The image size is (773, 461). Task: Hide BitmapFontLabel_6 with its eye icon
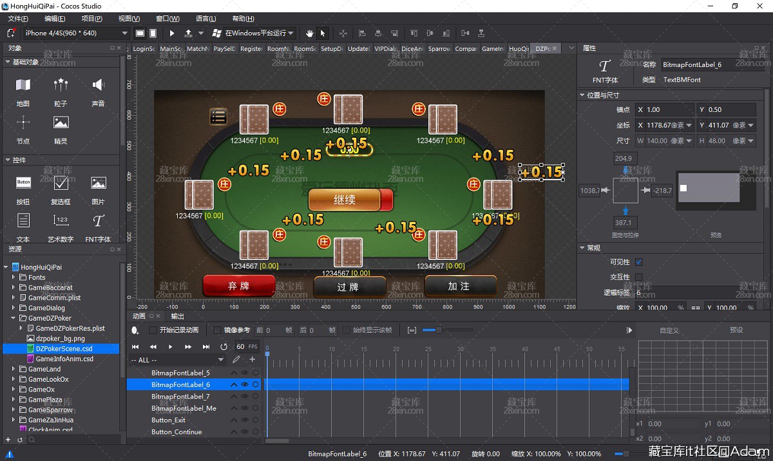pyautogui.click(x=245, y=384)
